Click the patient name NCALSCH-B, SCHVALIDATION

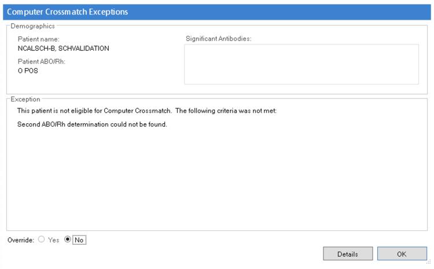pyautogui.click(x=63, y=48)
